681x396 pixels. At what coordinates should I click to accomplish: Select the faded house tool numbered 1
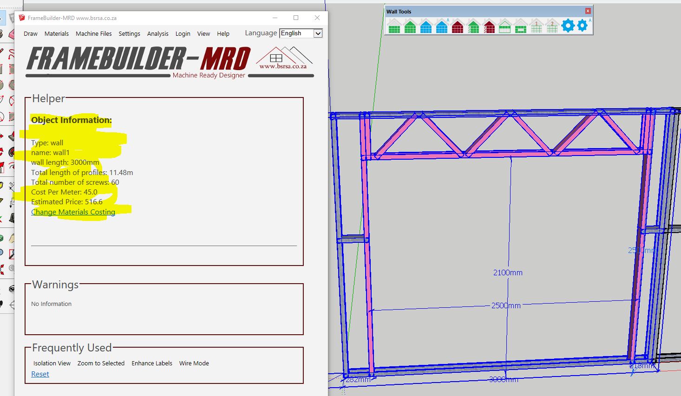[537, 26]
